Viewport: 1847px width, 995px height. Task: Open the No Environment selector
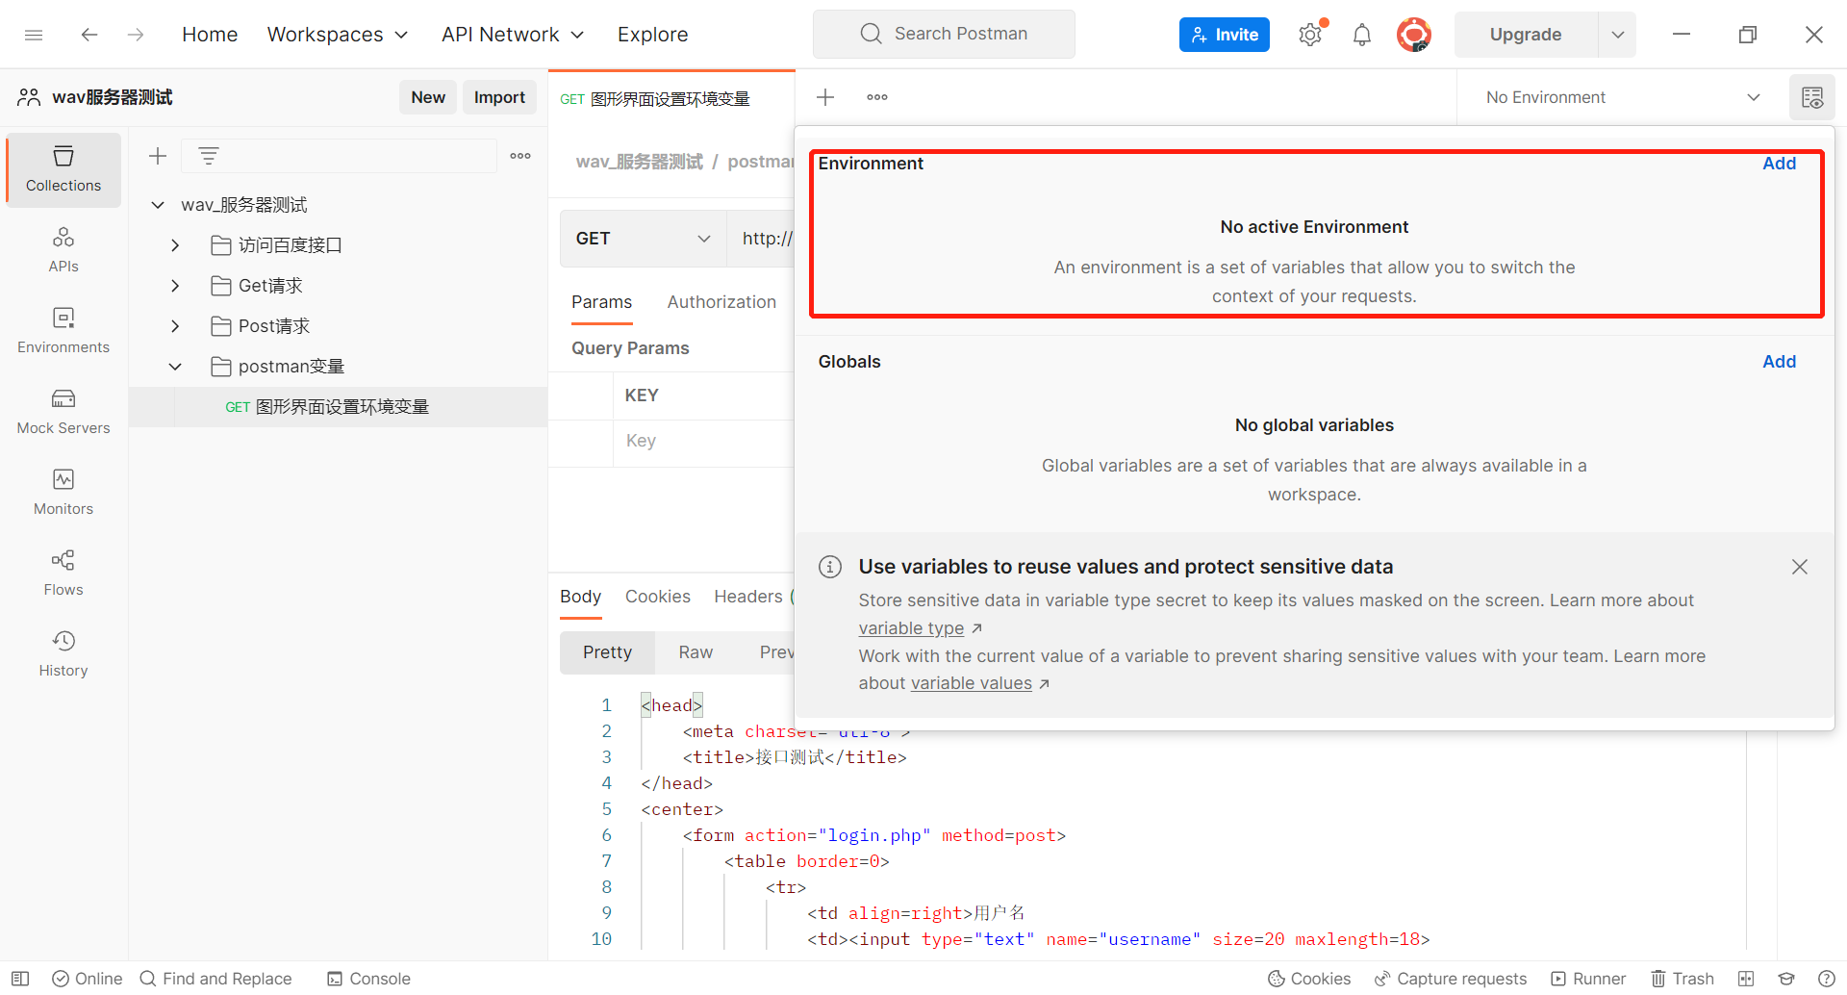pyautogui.click(x=1623, y=97)
